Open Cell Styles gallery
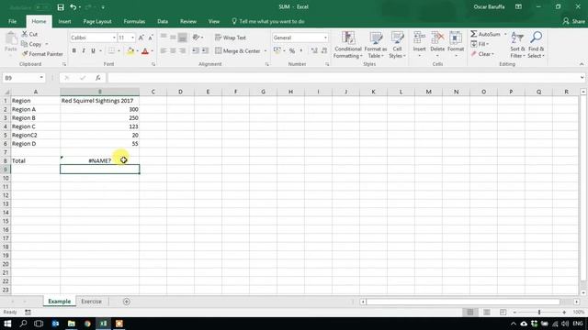 [397, 45]
